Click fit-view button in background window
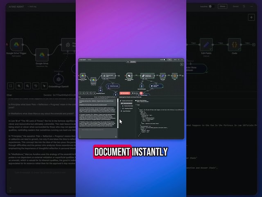The image size is (262, 197). pos(11,86)
